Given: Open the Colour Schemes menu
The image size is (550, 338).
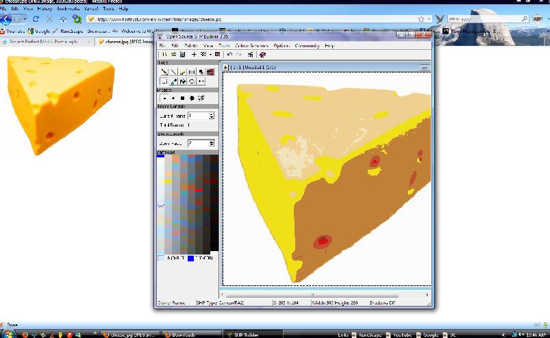Looking at the screenshot, I should tap(251, 45).
